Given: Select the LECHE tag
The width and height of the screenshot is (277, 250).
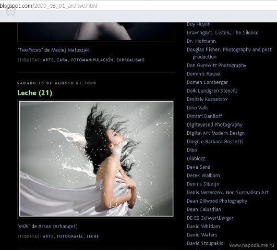Looking at the screenshot, I should pyautogui.click(x=92, y=236).
